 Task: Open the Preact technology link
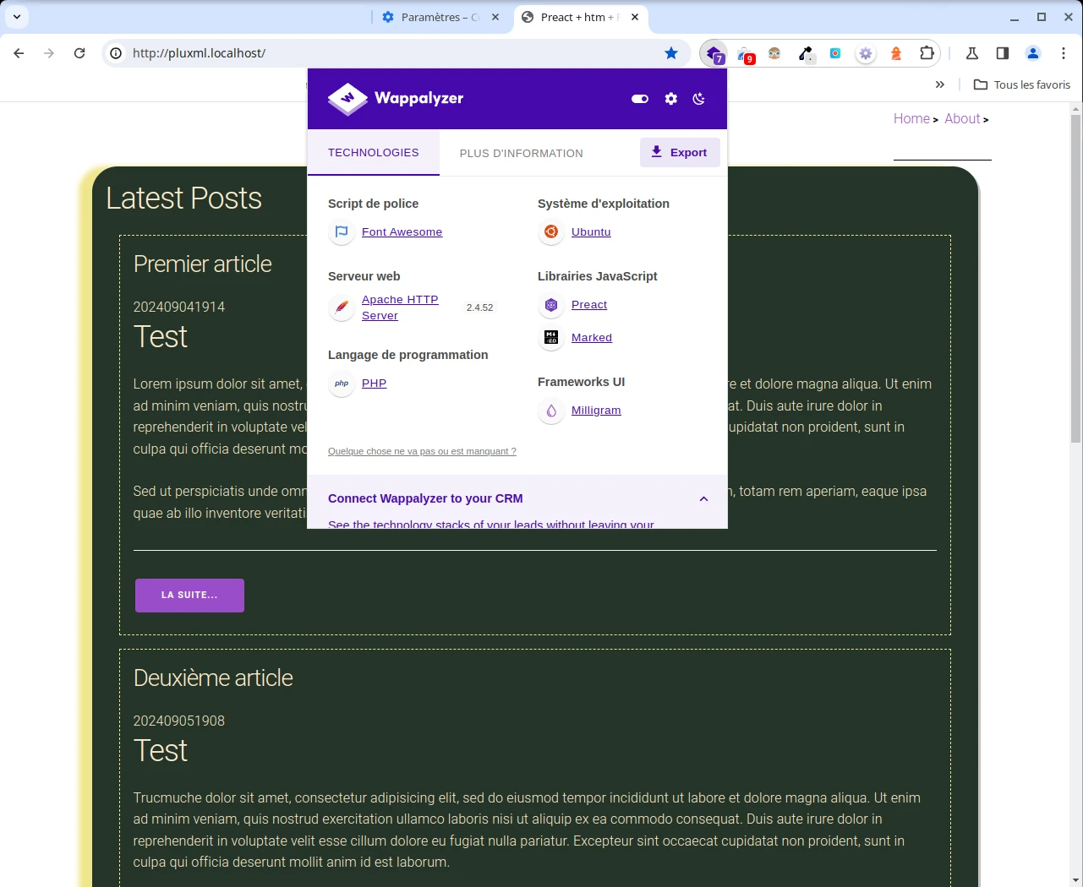[x=589, y=304]
